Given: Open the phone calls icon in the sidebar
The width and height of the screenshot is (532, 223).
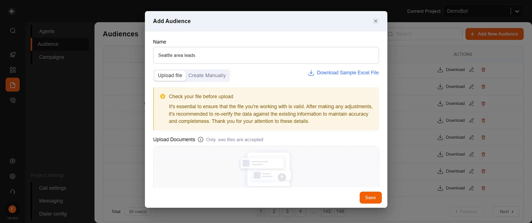Looking at the screenshot, I should coord(13,100).
